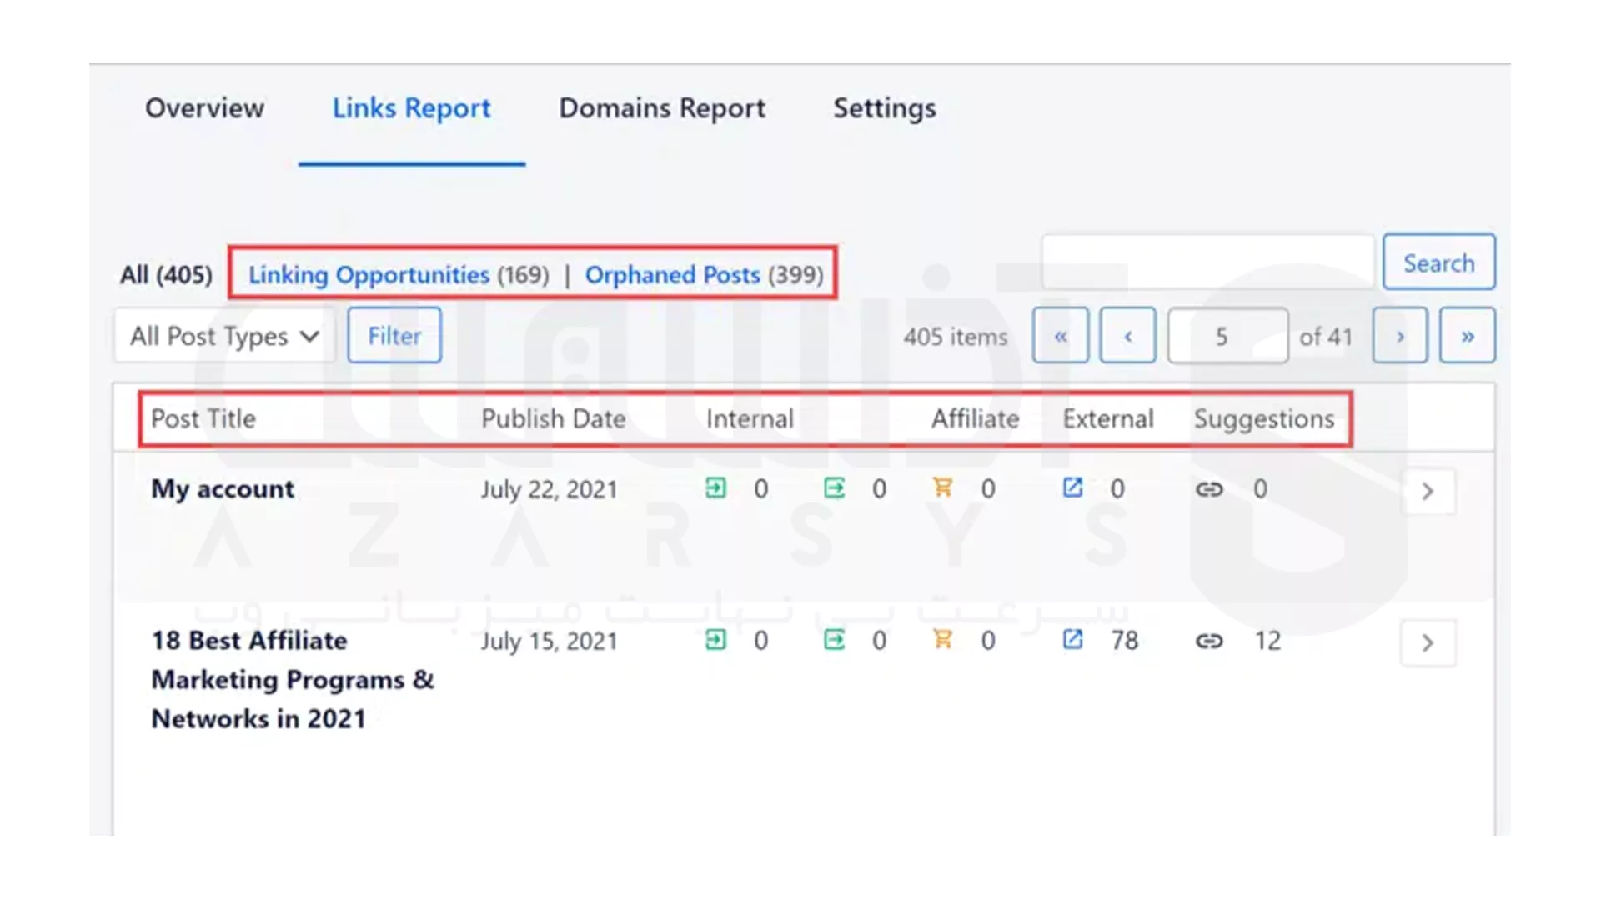The height and width of the screenshot is (900, 1601).
Task: Open the Linking Opportunities filter link
Action: tap(369, 274)
